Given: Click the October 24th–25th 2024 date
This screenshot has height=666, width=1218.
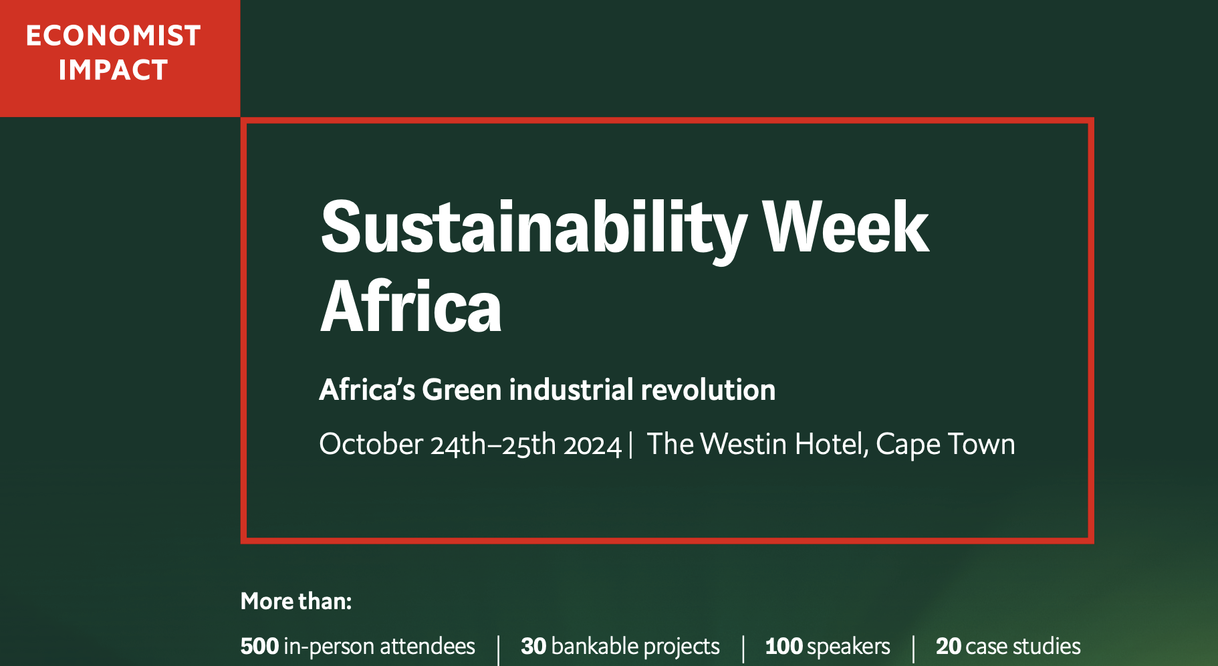Looking at the screenshot, I should (x=471, y=445).
